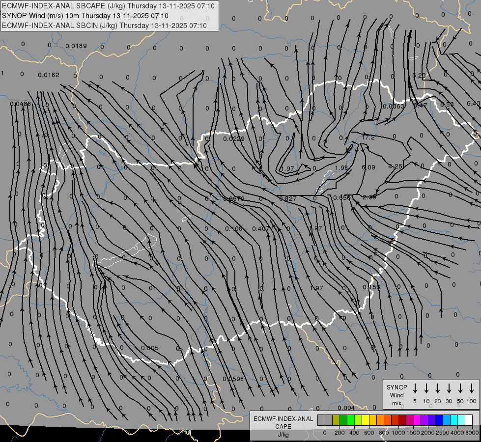Image resolution: width=481 pixels, height=442 pixels.
Task: Select the yellow-green CAPE legend swatch
Action: tap(358, 420)
